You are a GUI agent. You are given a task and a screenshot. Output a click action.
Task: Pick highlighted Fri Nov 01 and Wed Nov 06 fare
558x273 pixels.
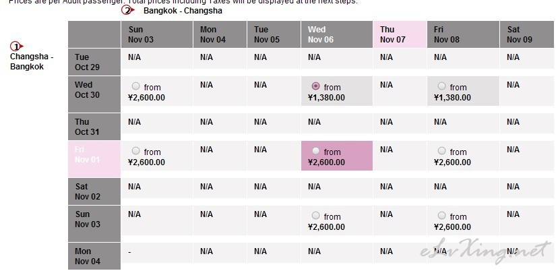pos(315,151)
